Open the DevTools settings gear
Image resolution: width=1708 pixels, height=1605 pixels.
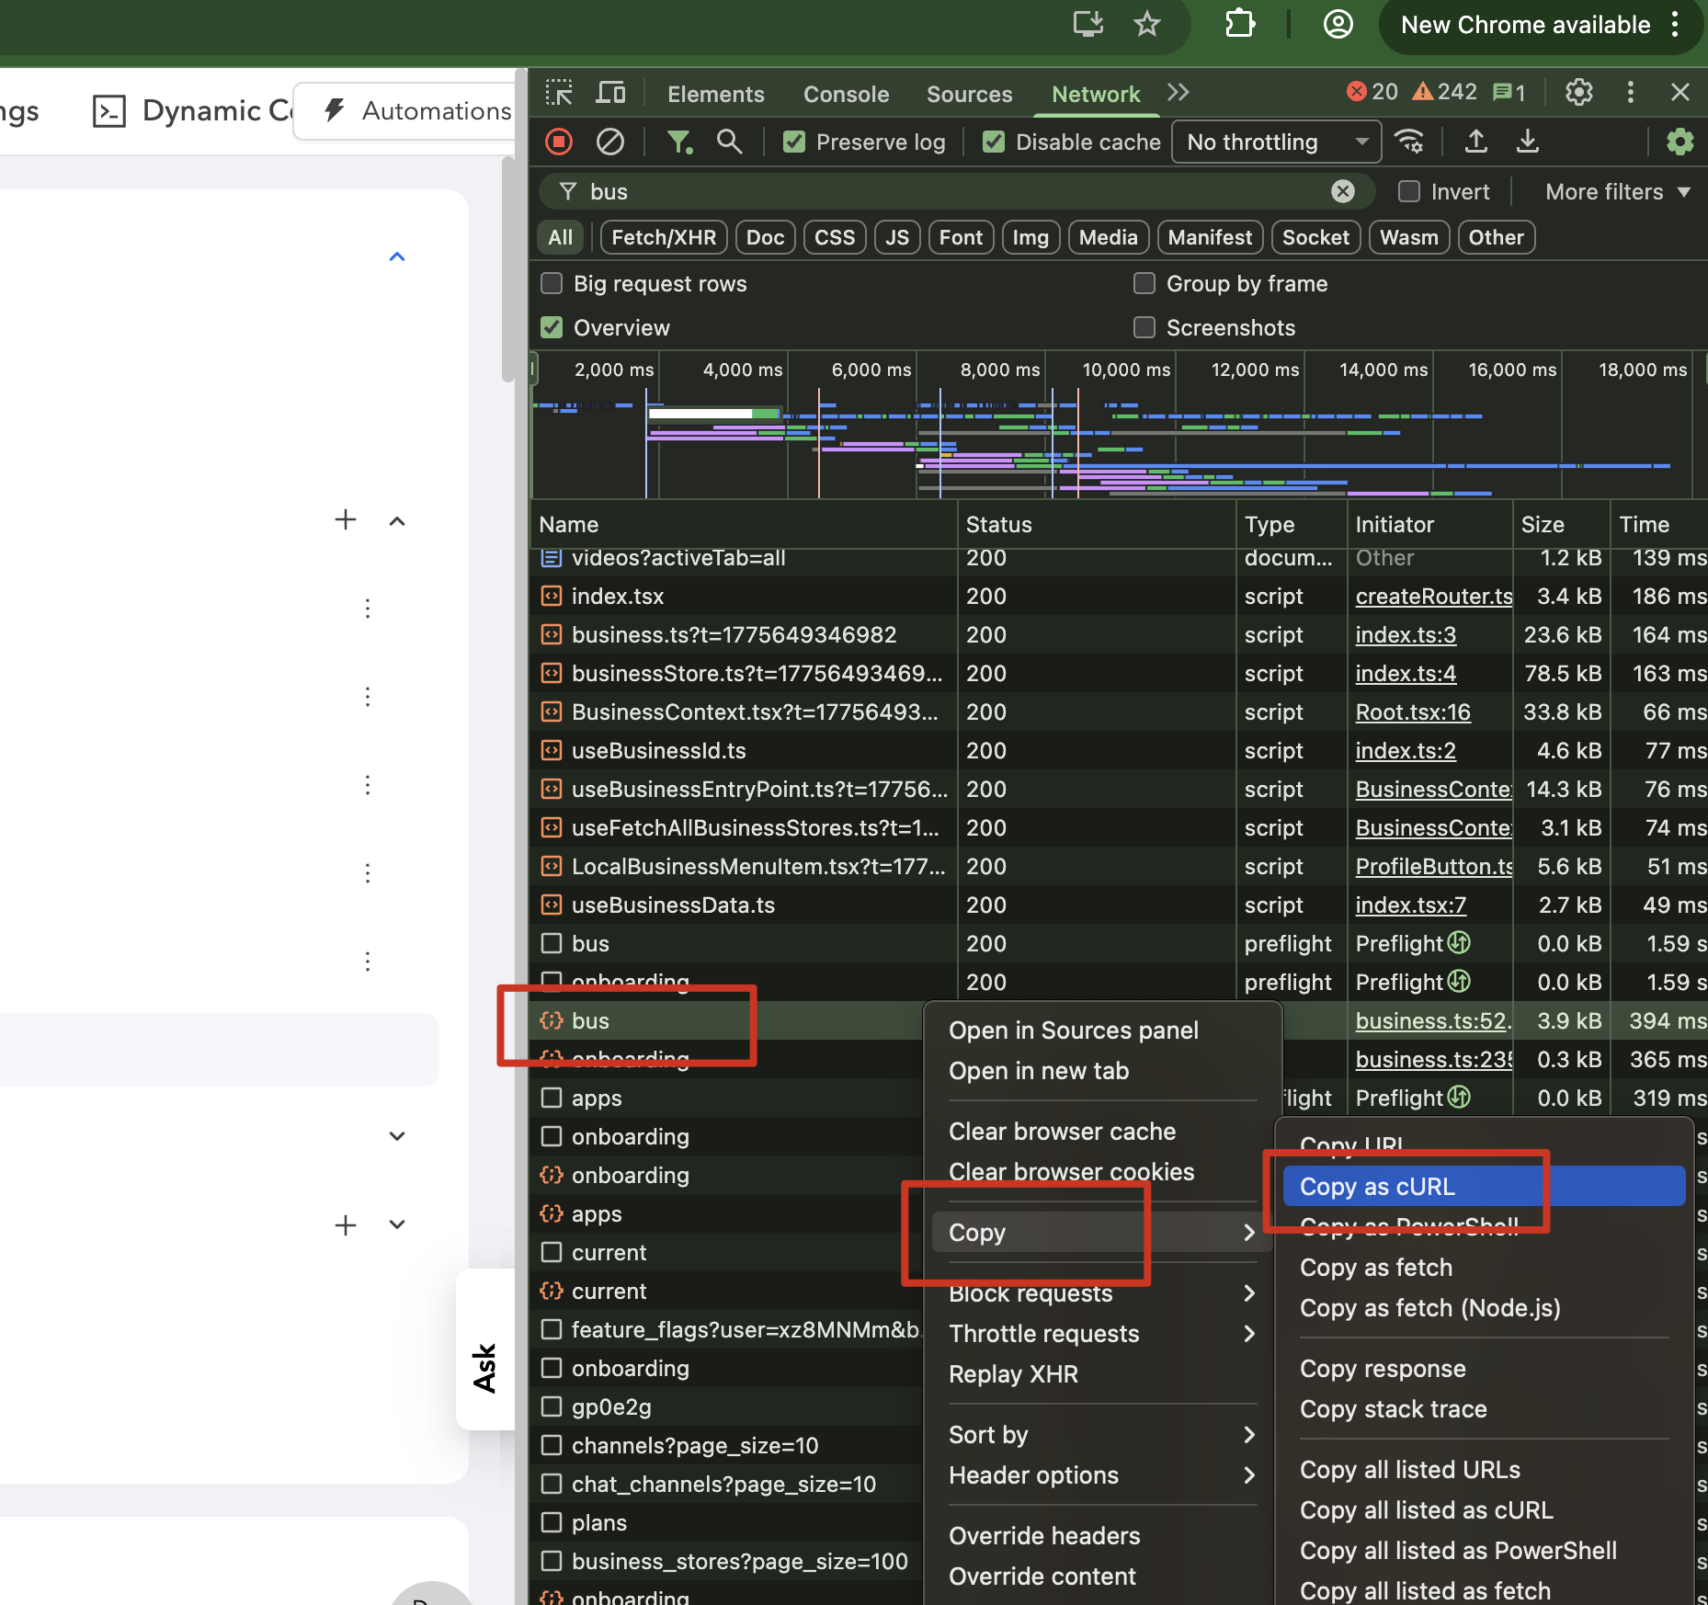pyautogui.click(x=1579, y=92)
